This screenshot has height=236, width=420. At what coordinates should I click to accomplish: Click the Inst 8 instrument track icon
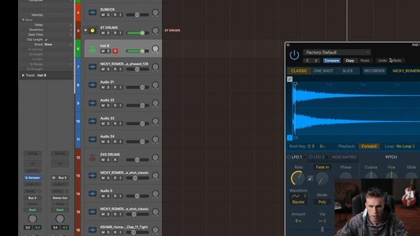[93, 49]
